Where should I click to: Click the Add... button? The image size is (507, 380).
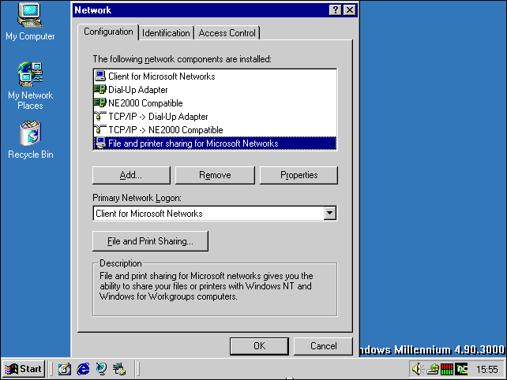point(131,175)
